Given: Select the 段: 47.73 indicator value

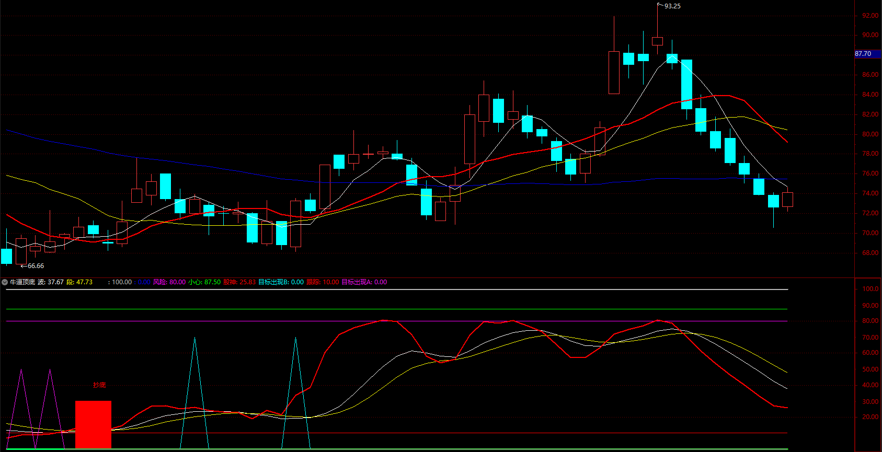Looking at the screenshot, I should (x=79, y=282).
